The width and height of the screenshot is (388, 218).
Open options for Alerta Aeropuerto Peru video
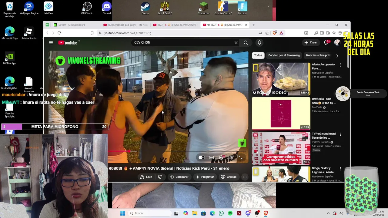click(340, 65)
